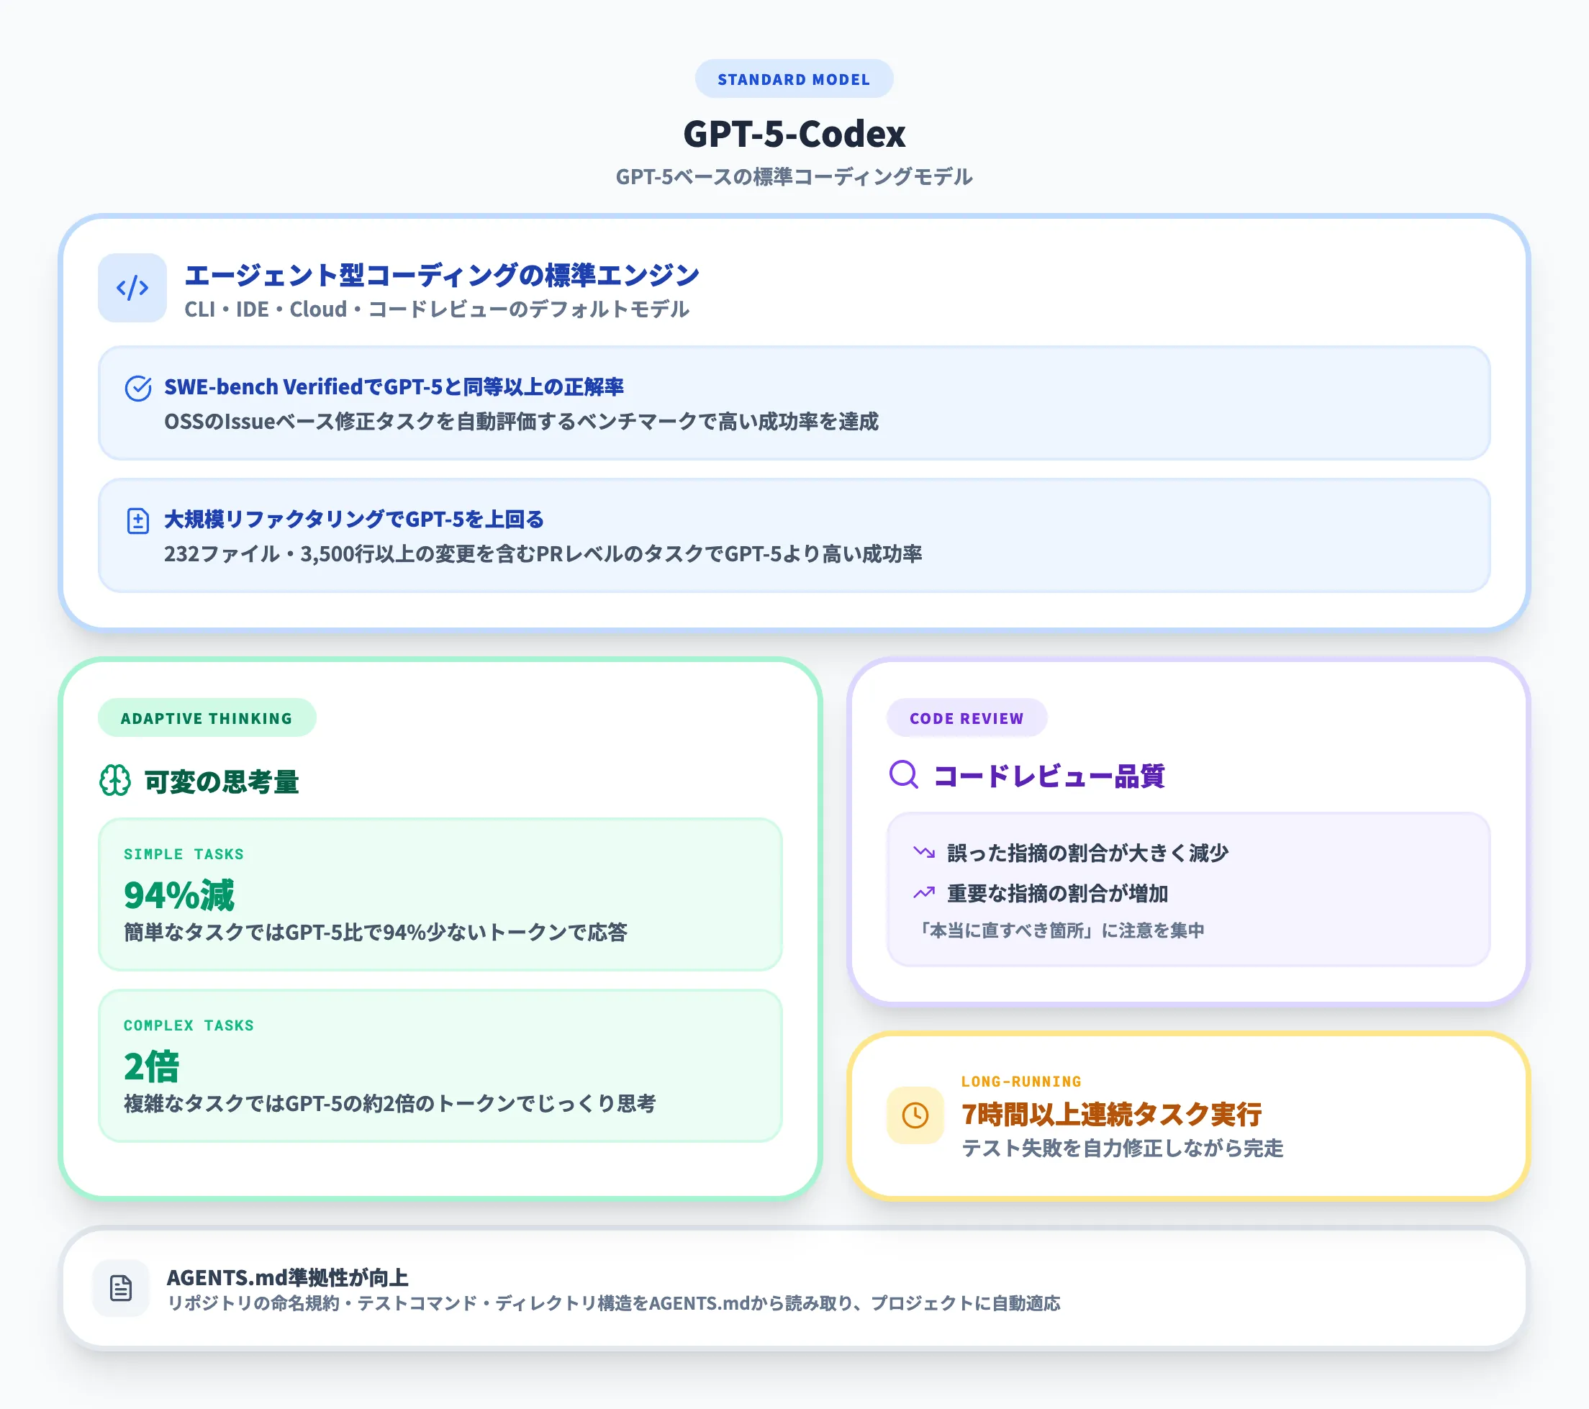
Task: Click the ADAPTIVE THINKING pill label
Action: (207, 718)
